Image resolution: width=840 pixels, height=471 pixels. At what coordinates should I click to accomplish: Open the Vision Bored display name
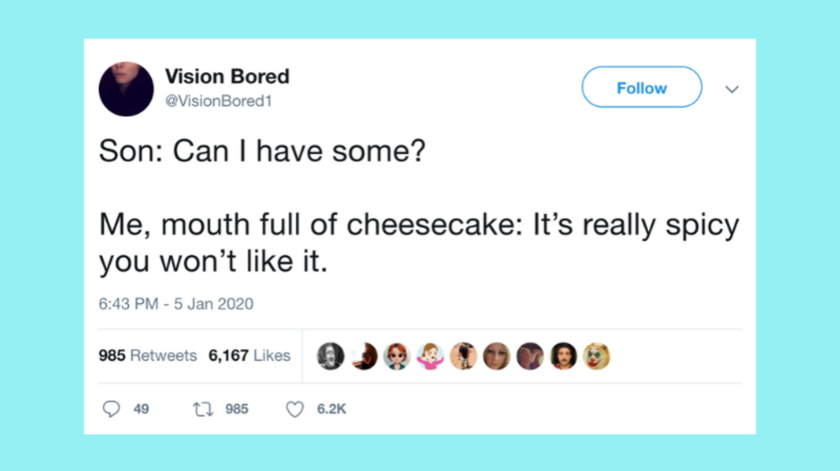coord(227,76)
